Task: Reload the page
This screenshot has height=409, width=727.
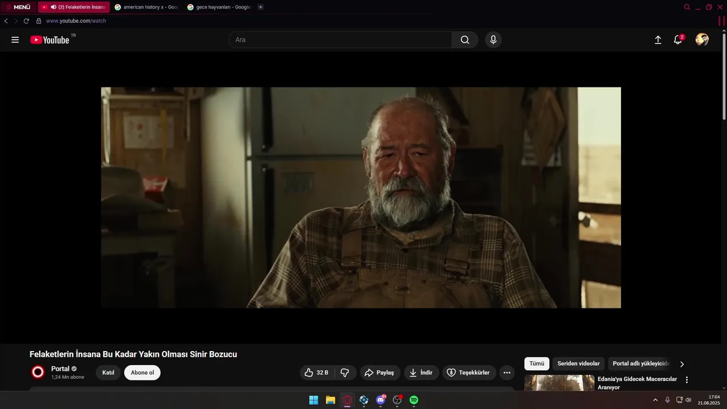Action: [26, 21]
